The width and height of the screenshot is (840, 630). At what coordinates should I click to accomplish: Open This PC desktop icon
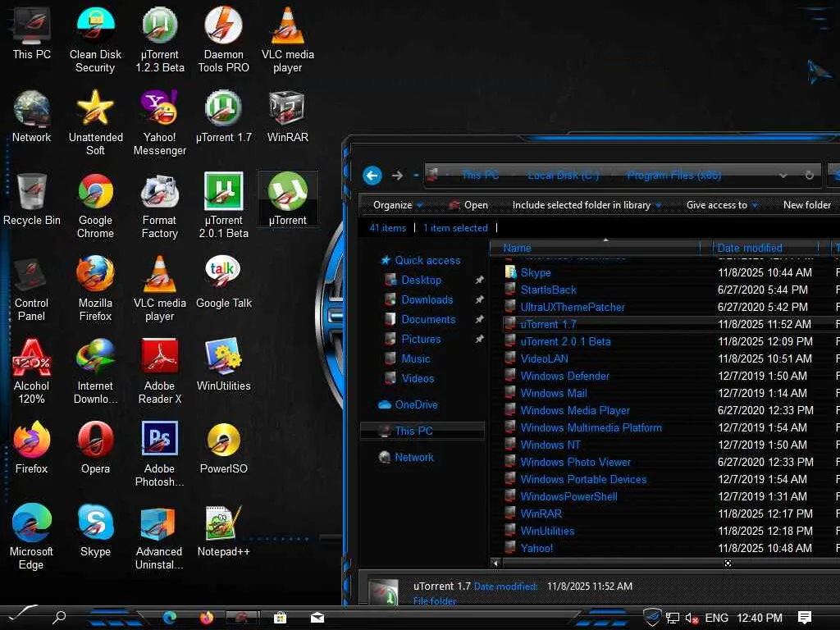point(32,33)
